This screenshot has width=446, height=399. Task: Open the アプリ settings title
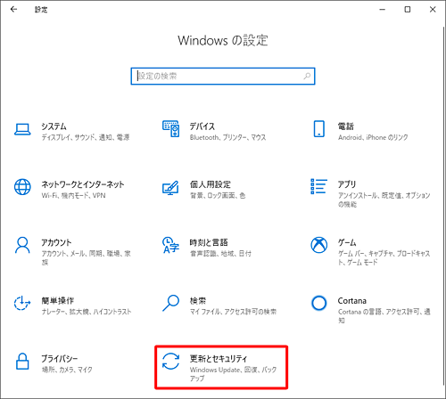coord(347,184)
